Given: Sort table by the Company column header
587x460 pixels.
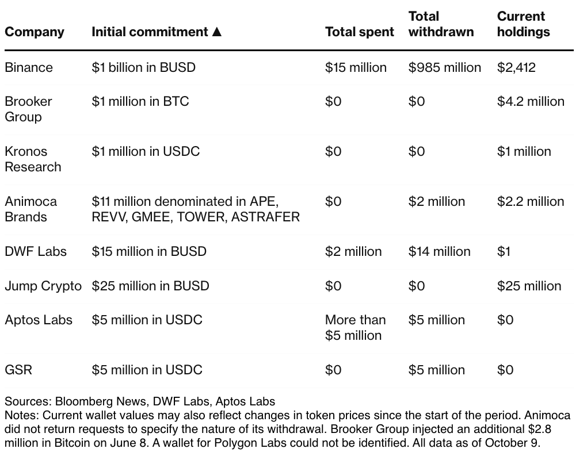Looking at the screenshot, I should point(35,32).
